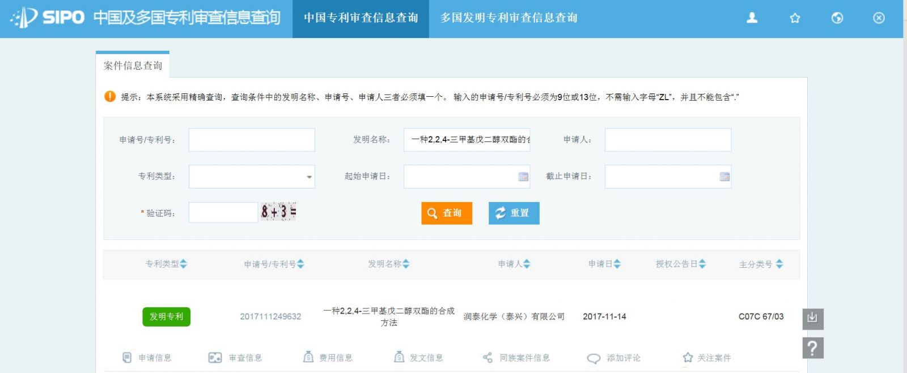Click the user profile icon in header
This screenshot has height=373, width=907.
752,18
